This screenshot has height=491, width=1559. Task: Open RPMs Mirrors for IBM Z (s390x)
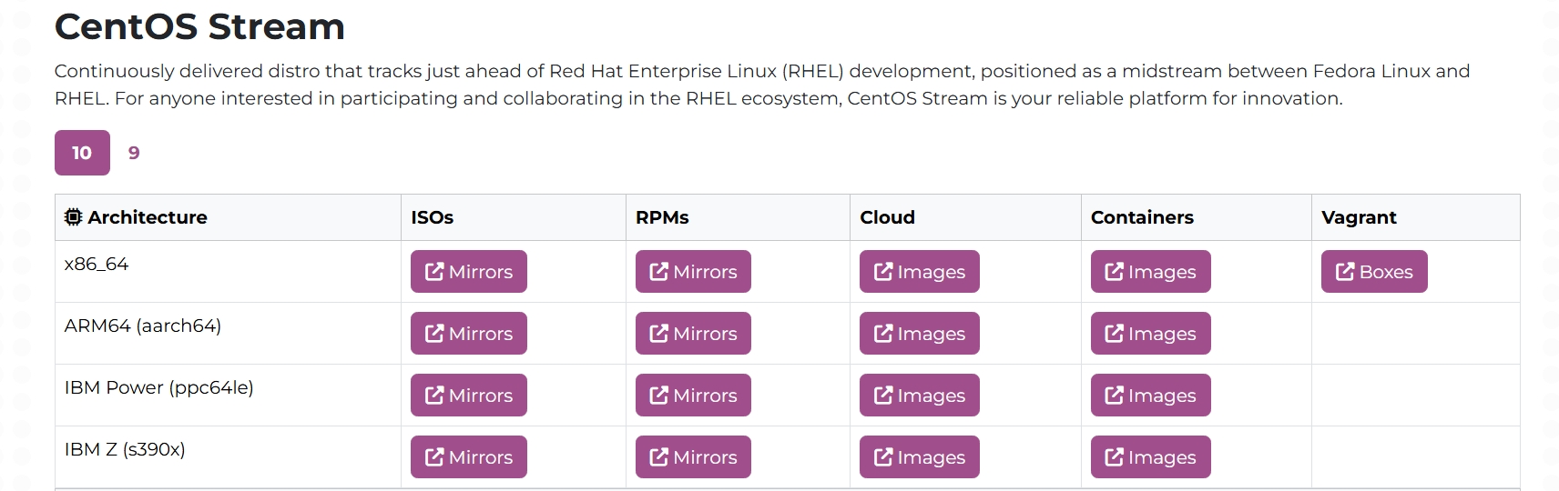[693, 457]
